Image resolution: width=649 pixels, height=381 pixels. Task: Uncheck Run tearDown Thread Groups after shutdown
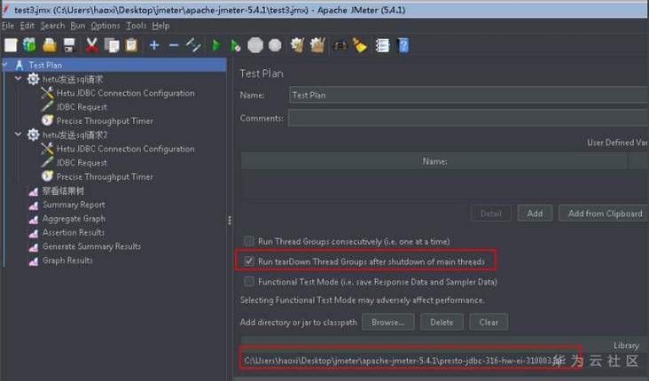coord(249,261)
